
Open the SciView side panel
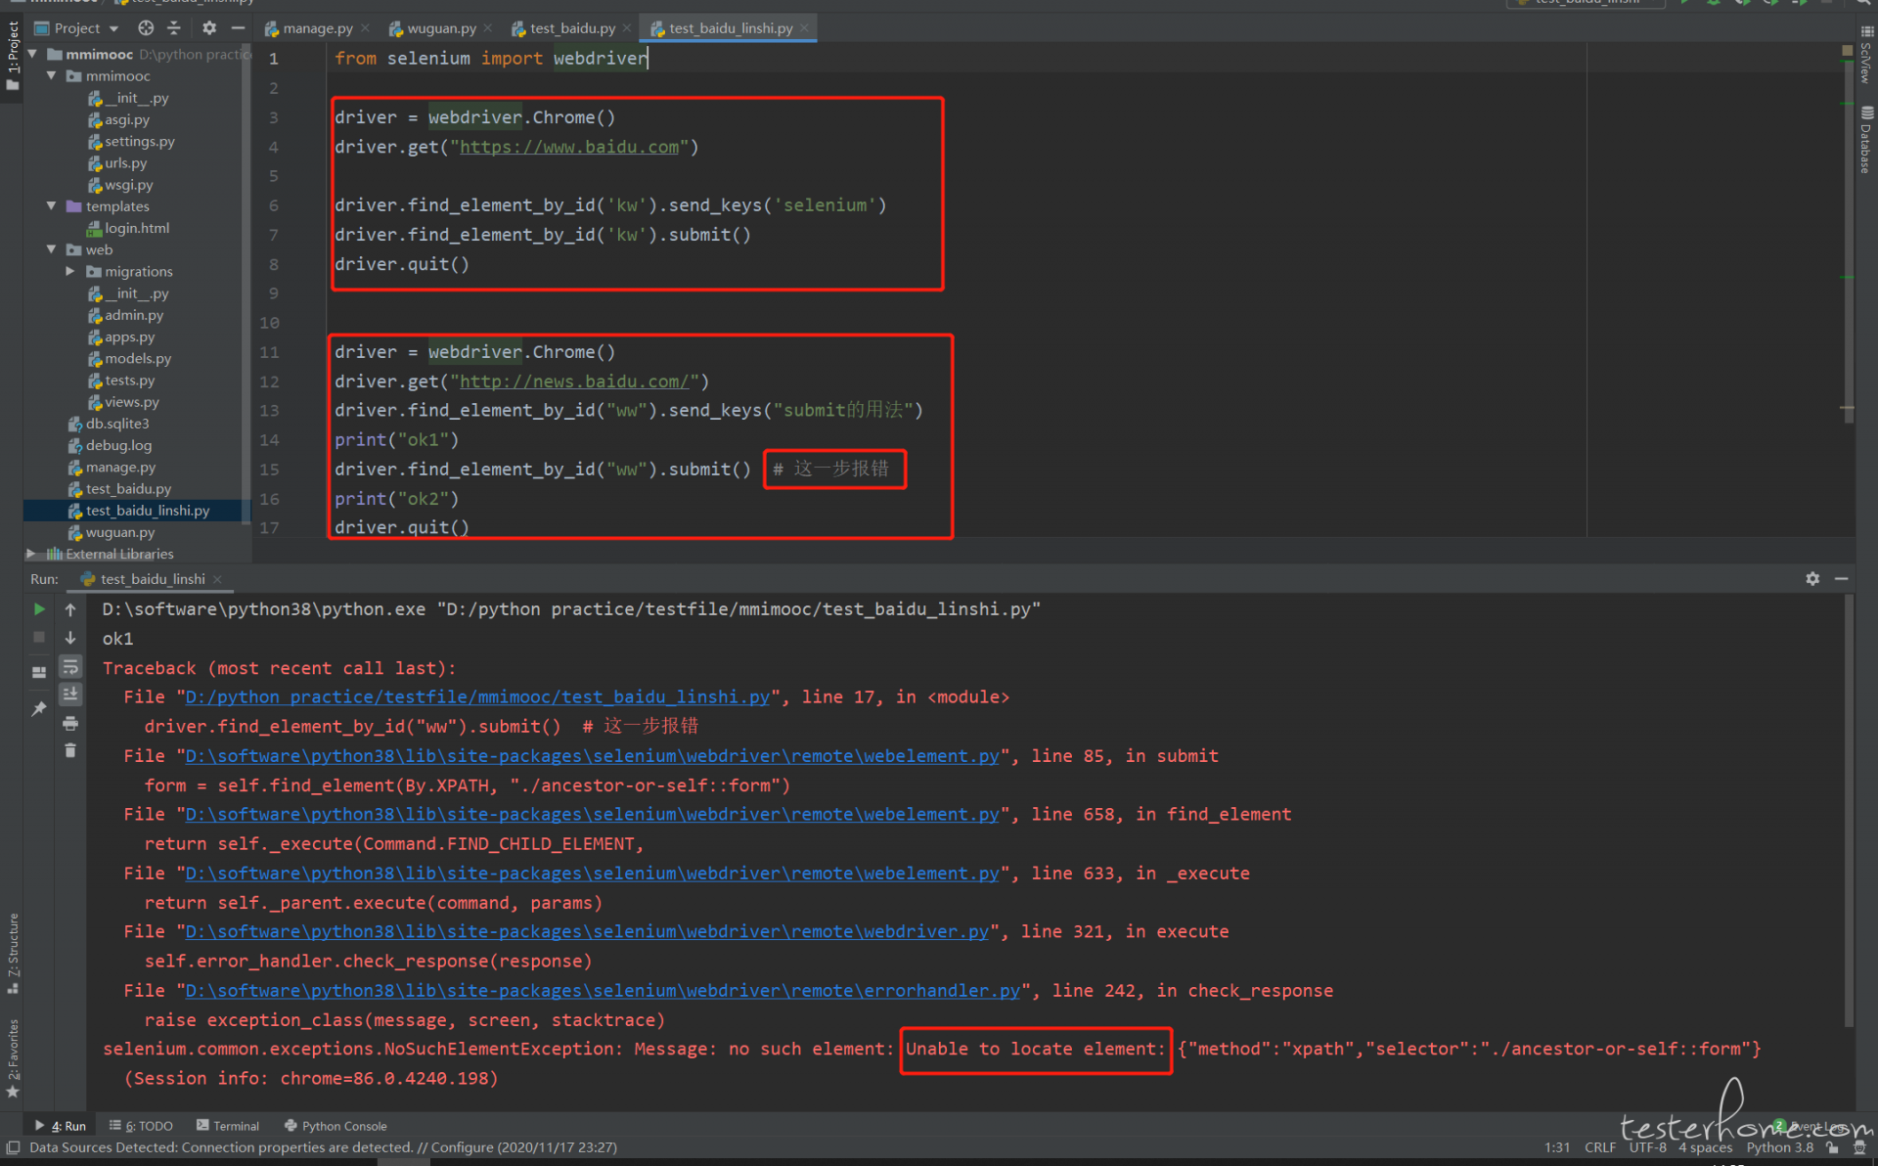pyautogui.click(x=1866, y=57)
